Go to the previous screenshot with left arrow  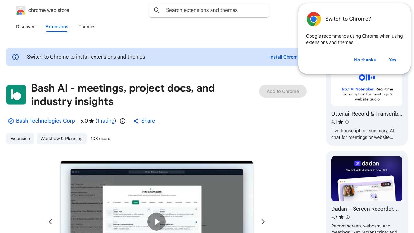(x=50, y=222)
